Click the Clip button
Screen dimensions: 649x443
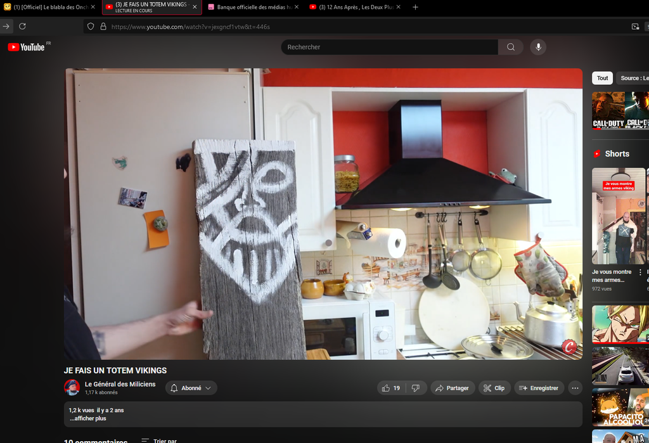(494, 388)
